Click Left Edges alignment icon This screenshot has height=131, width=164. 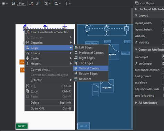[x=76, y=47]
